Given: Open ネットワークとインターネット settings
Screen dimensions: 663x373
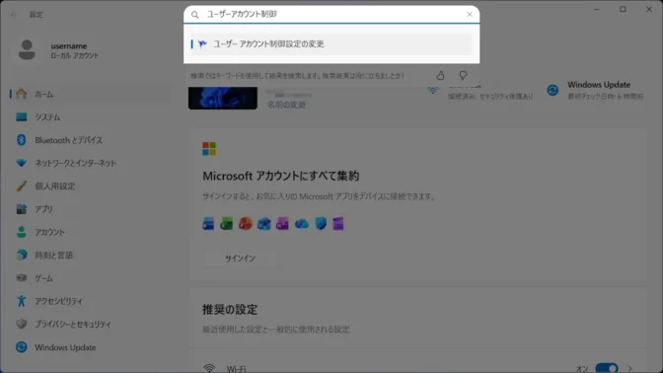Looking at the screenshot, I should [x=90, y=163].
